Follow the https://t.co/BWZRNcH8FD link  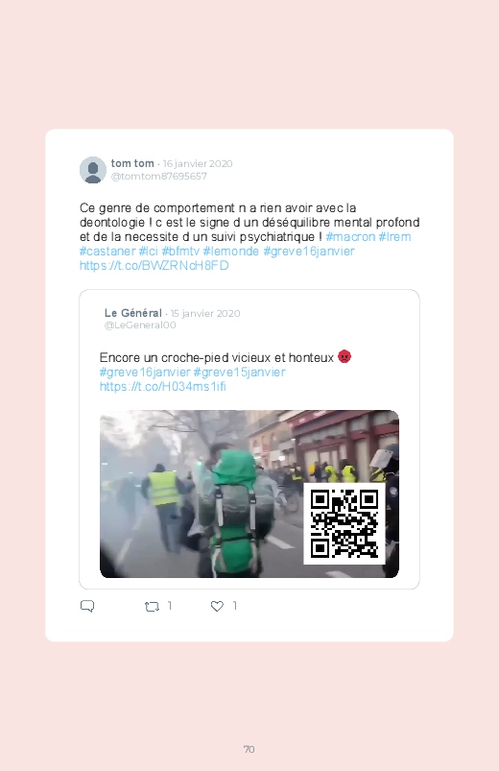[154, 266]
